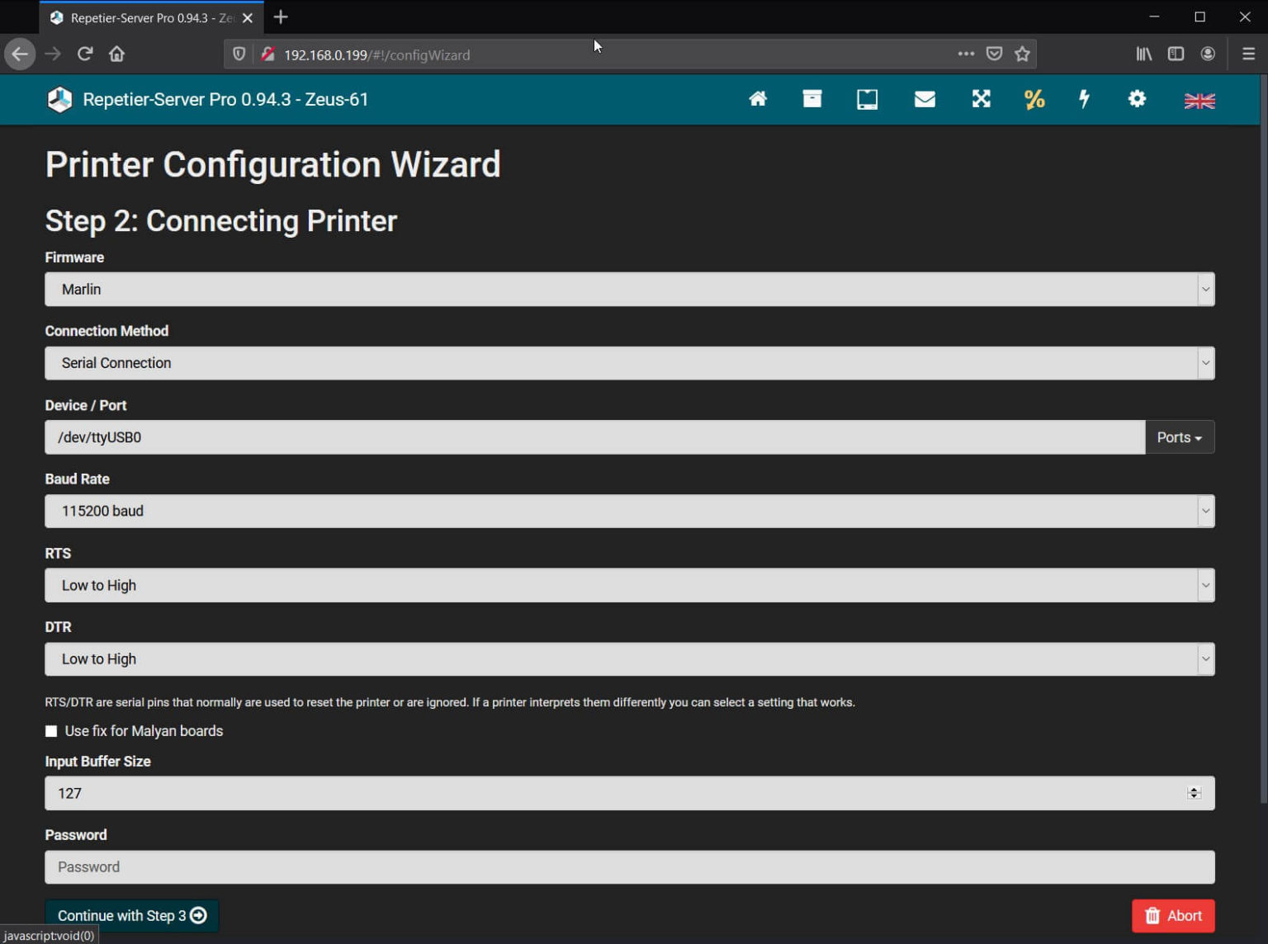Click the archive box icon in navbar

click(811, 100)
